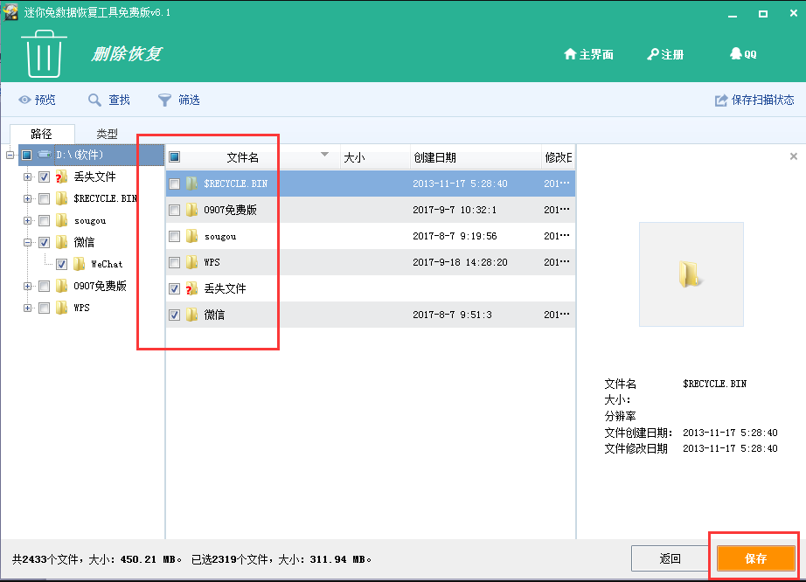Click the trash can Delete Recovery icon

coord(44,54)
